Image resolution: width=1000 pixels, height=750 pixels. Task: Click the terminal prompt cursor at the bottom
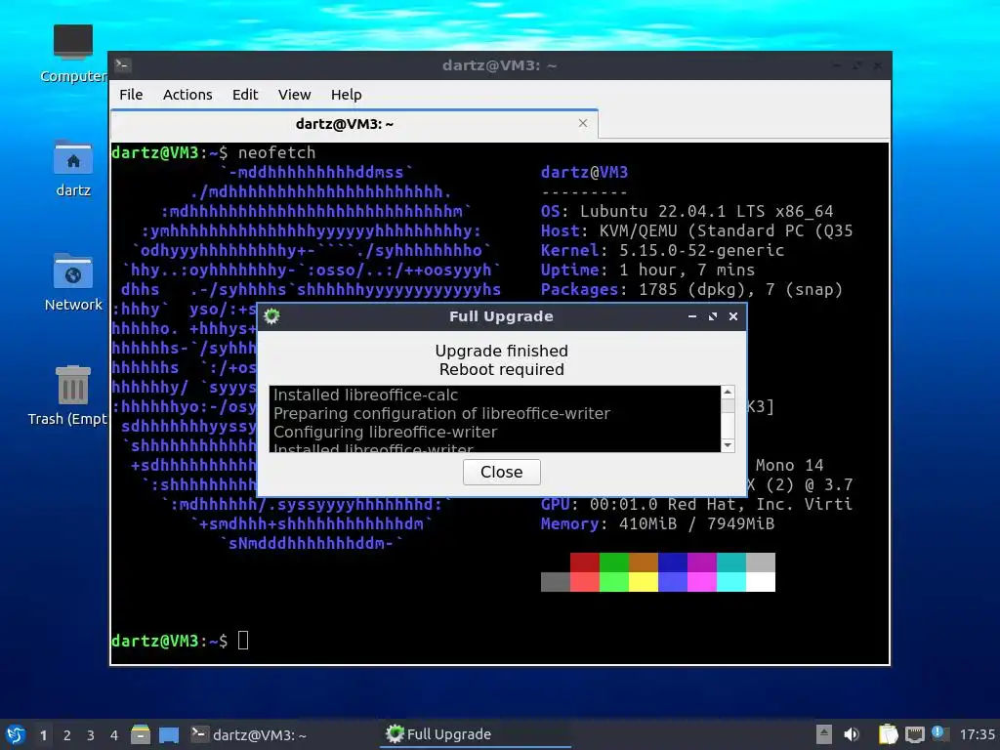(243, 641)
